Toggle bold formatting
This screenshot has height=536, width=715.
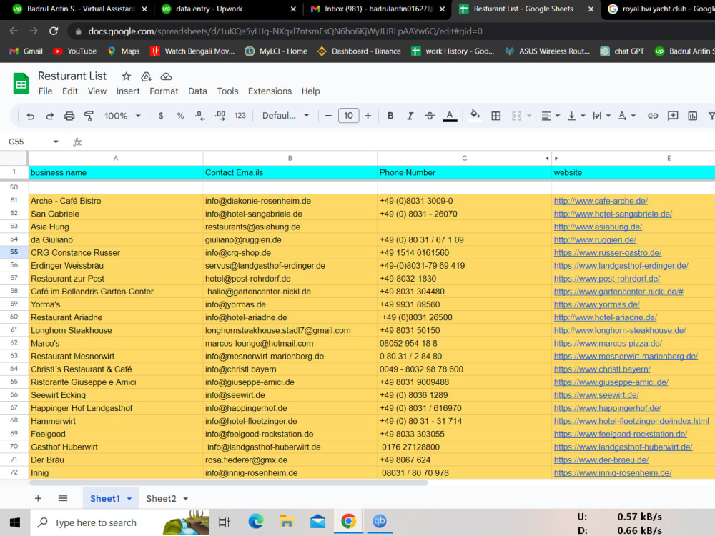point(390,116)
